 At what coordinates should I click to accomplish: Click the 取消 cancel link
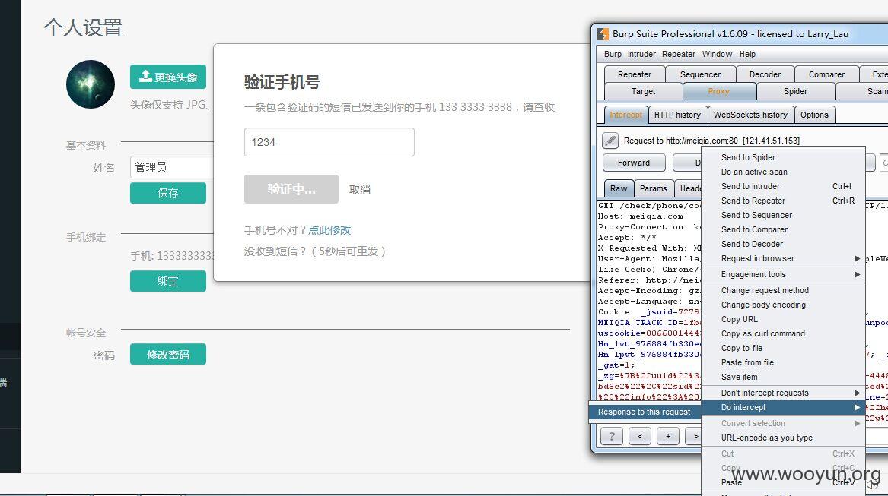click(360, 189)
